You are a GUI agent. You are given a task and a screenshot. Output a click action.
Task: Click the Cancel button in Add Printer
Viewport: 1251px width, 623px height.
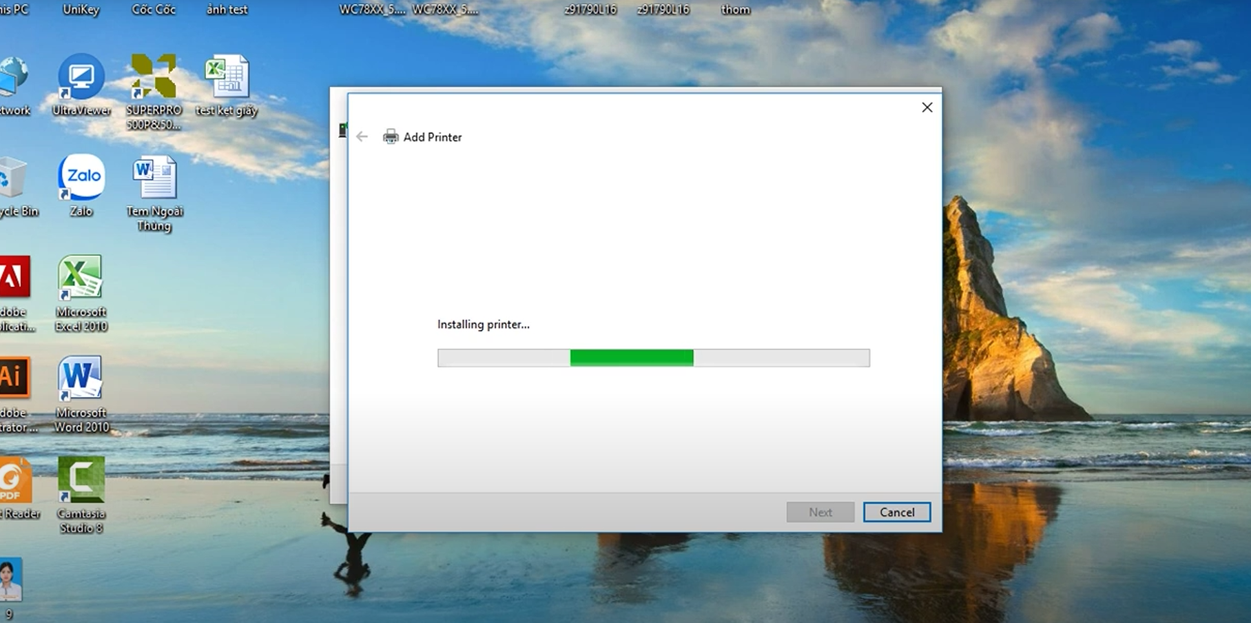pyautogui.click(x=896, y=512)
